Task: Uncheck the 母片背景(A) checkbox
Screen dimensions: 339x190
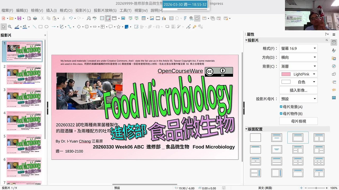Action: coord(281,107)
